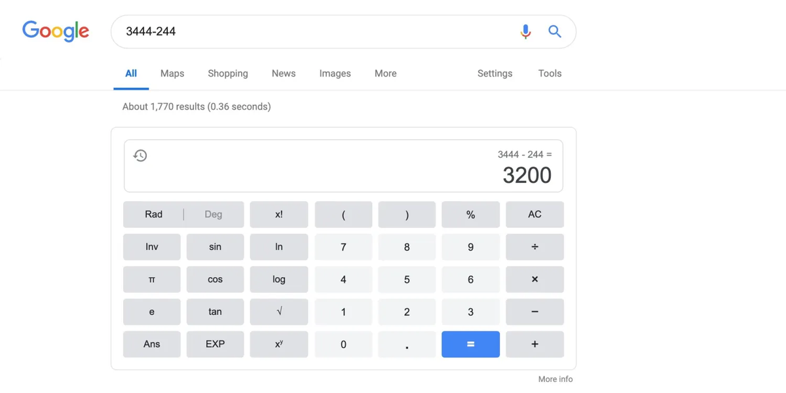Image resolution: width=786 pixels, height=393 pixels.
Task: Switch to the Images tab
Action: pyautogui.click(x=335, y=73)
